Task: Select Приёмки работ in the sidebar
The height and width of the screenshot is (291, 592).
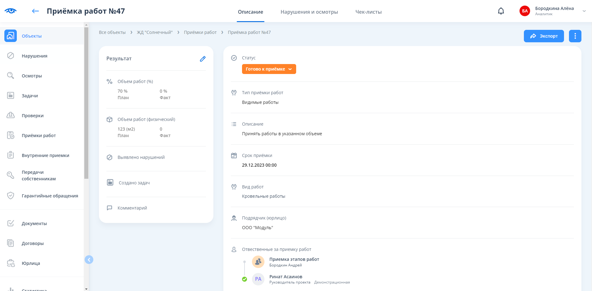Action: pyautogui.click(x=39, y=136)
